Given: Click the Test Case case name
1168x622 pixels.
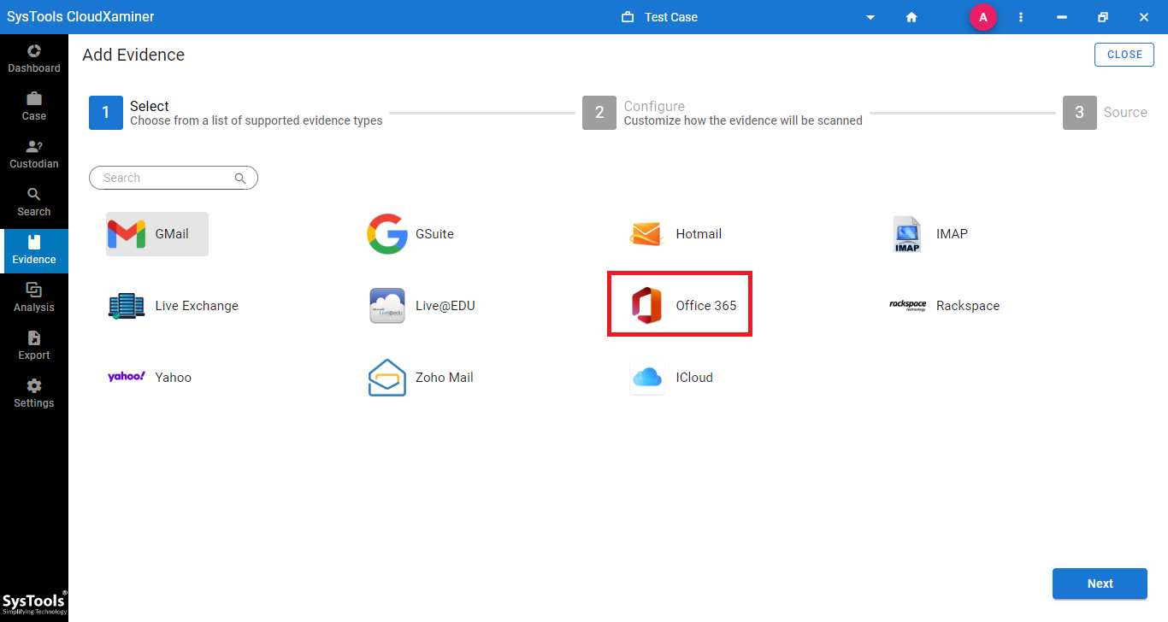Looking at the screenshot, I should pos(671,17).
